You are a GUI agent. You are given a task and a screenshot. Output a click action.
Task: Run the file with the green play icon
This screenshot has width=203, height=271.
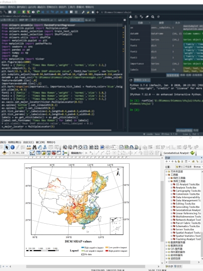[x=19, y=12]
